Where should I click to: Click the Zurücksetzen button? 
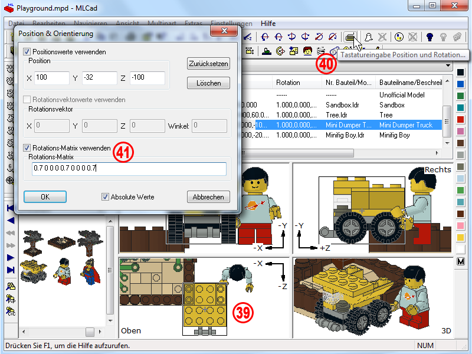click(x=208, y=64)
